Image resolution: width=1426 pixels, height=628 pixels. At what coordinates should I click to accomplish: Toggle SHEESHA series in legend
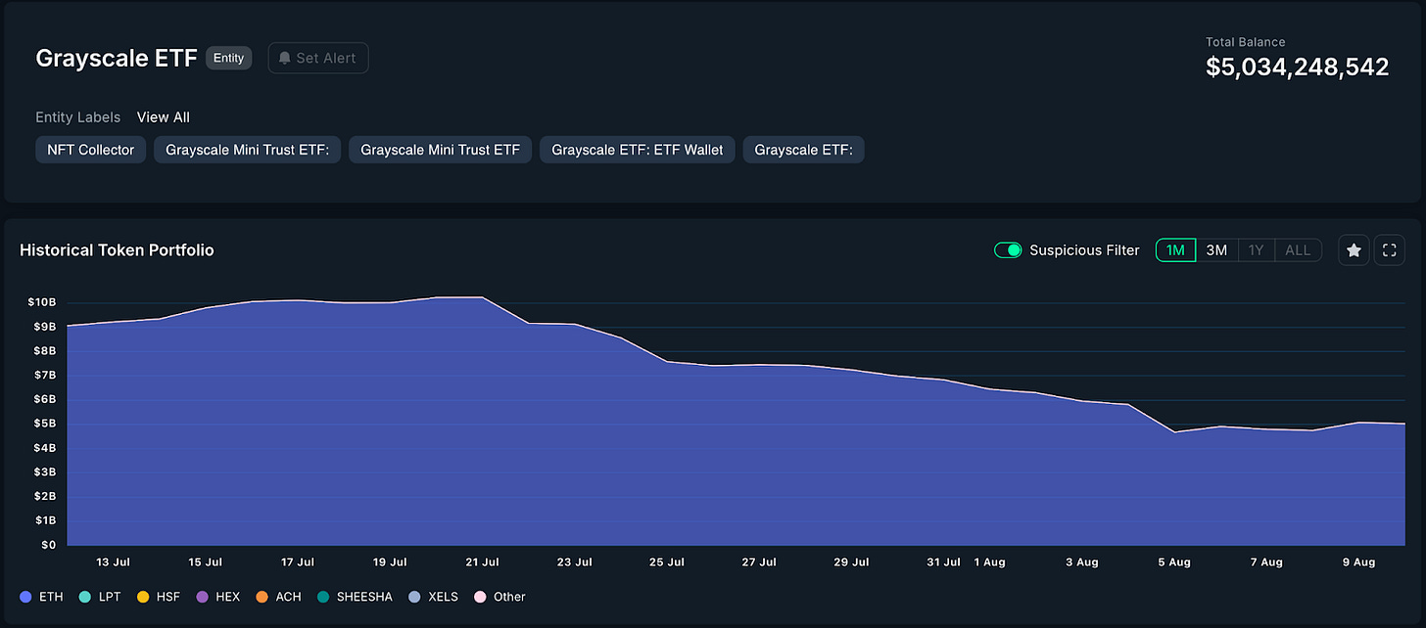click(x=355, y=597)
